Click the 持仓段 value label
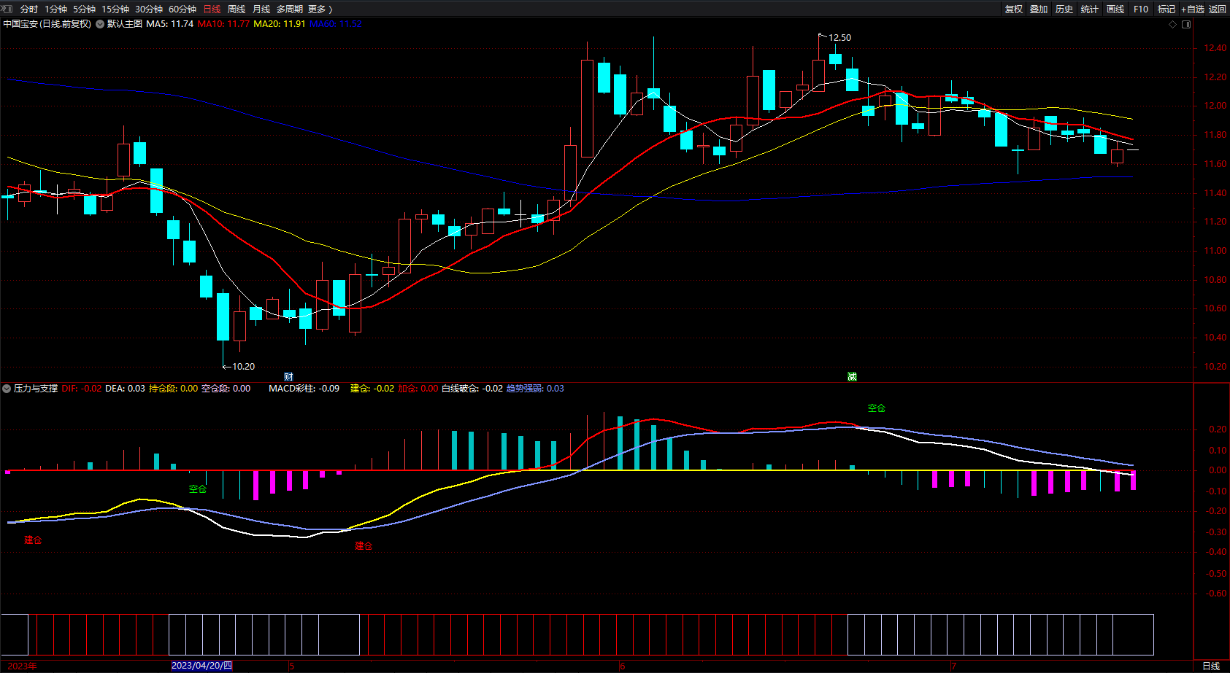 coord(174,389)
